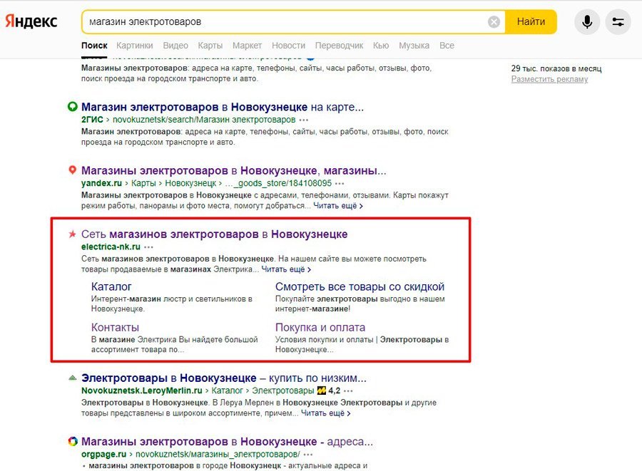The width and height of the screenshot is (642, 471).
Task: Click the 2ГИС green favicon
Action: 73,107
